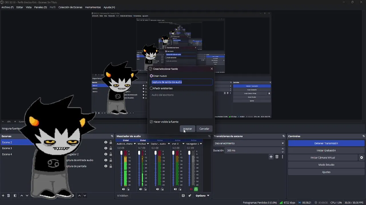Screen dimensions: 366x205
Task: Open Desvanecimiento transition dropdown
Action: [249, 143]
